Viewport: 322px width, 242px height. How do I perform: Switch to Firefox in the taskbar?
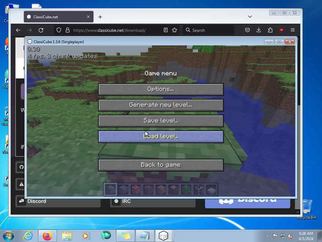(47, 236)
